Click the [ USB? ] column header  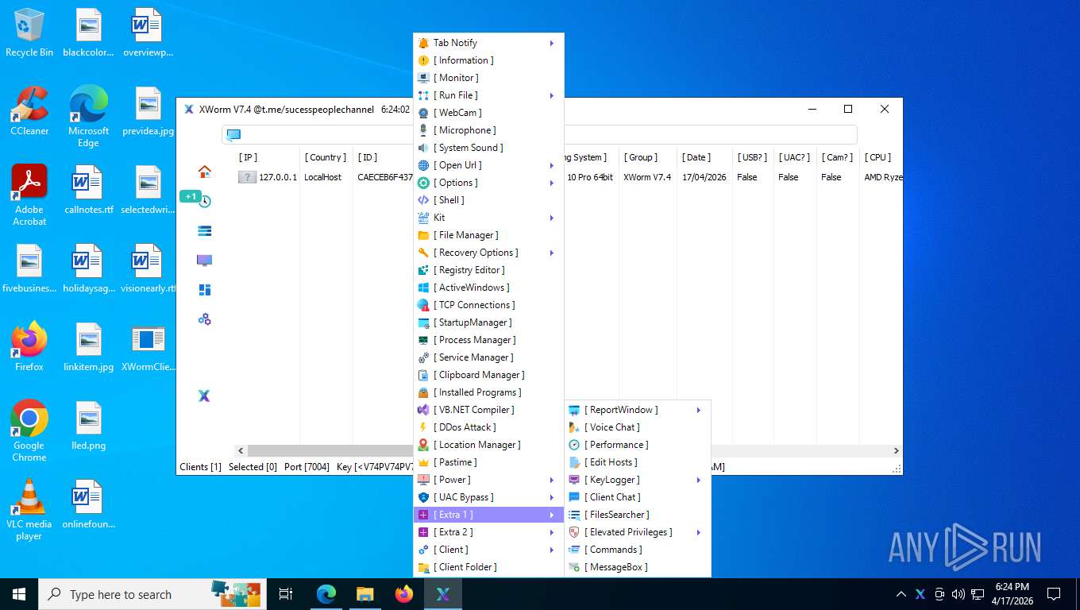coord(753,157)
